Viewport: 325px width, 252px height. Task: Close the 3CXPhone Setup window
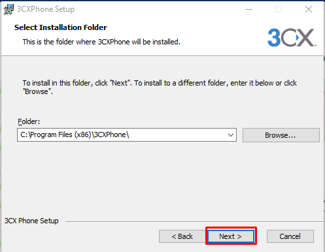(309, 9)
